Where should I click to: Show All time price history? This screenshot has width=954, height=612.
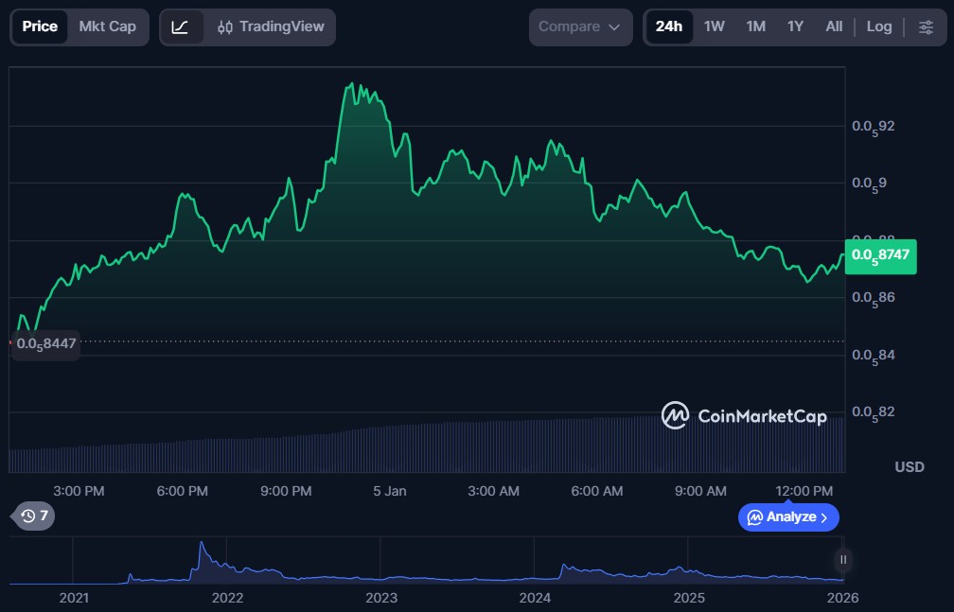pyautogui.click(x=833, y=27)
